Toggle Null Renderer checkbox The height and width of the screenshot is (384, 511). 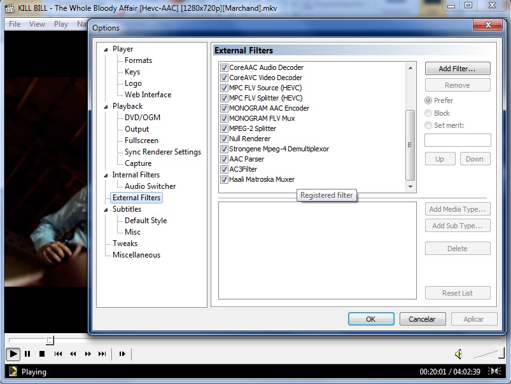(x=224, y=139)
